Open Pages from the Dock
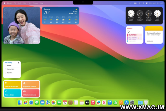The width and height of the screenshot is (166, 111). 121,103
